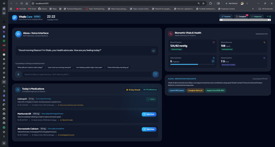275x147 pixels.
Task: Bookmark this page with star icon
Action: point(203,3)
